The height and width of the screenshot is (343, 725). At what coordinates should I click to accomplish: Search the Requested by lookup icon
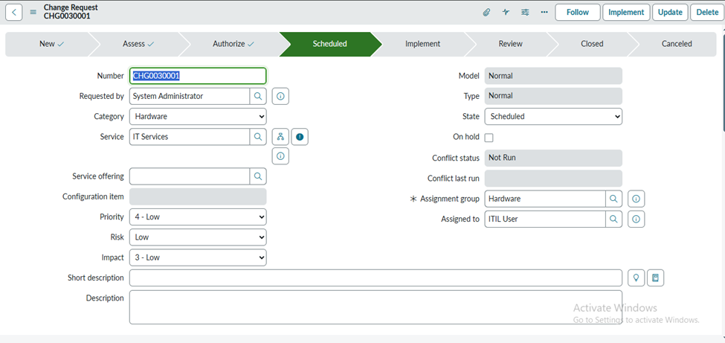point(258,96)
